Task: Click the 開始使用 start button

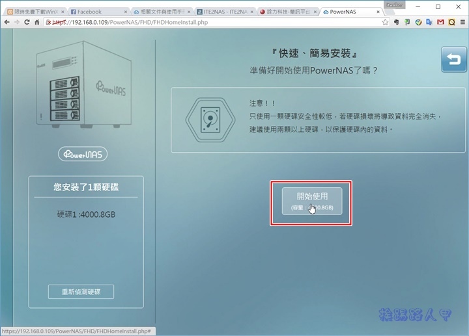Action: coord(312,201)
